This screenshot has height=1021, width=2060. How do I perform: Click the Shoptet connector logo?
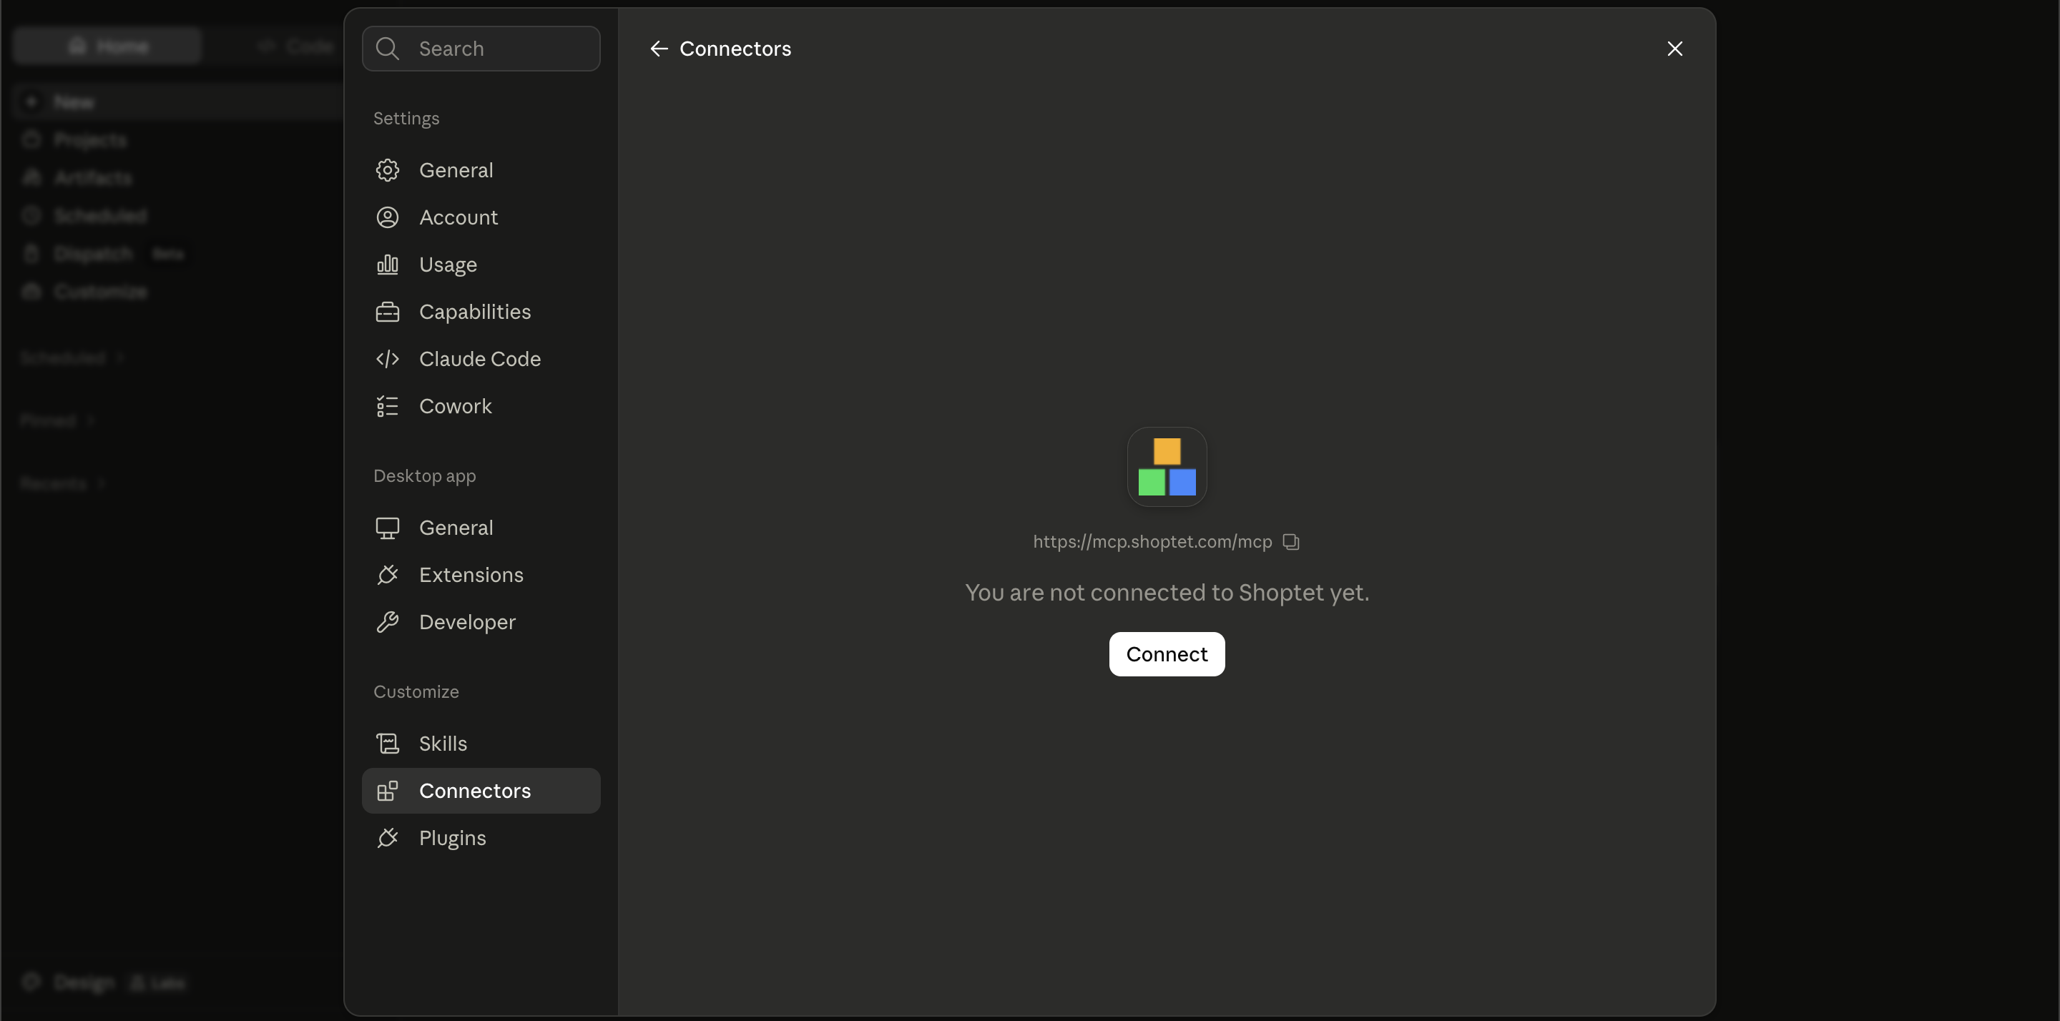click(1167, 467)
